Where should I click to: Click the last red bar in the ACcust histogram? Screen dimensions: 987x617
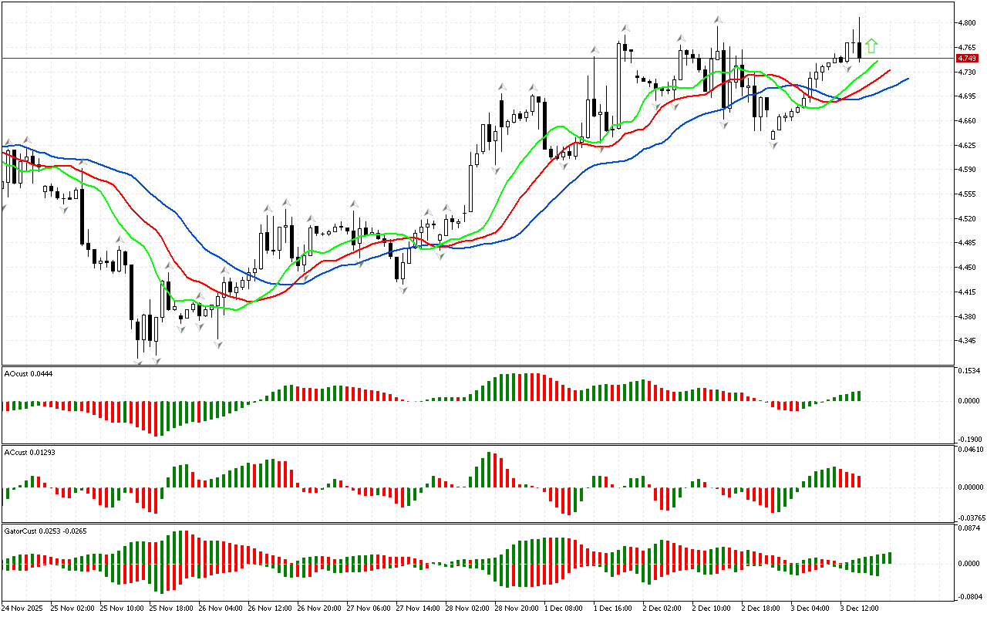859,481
